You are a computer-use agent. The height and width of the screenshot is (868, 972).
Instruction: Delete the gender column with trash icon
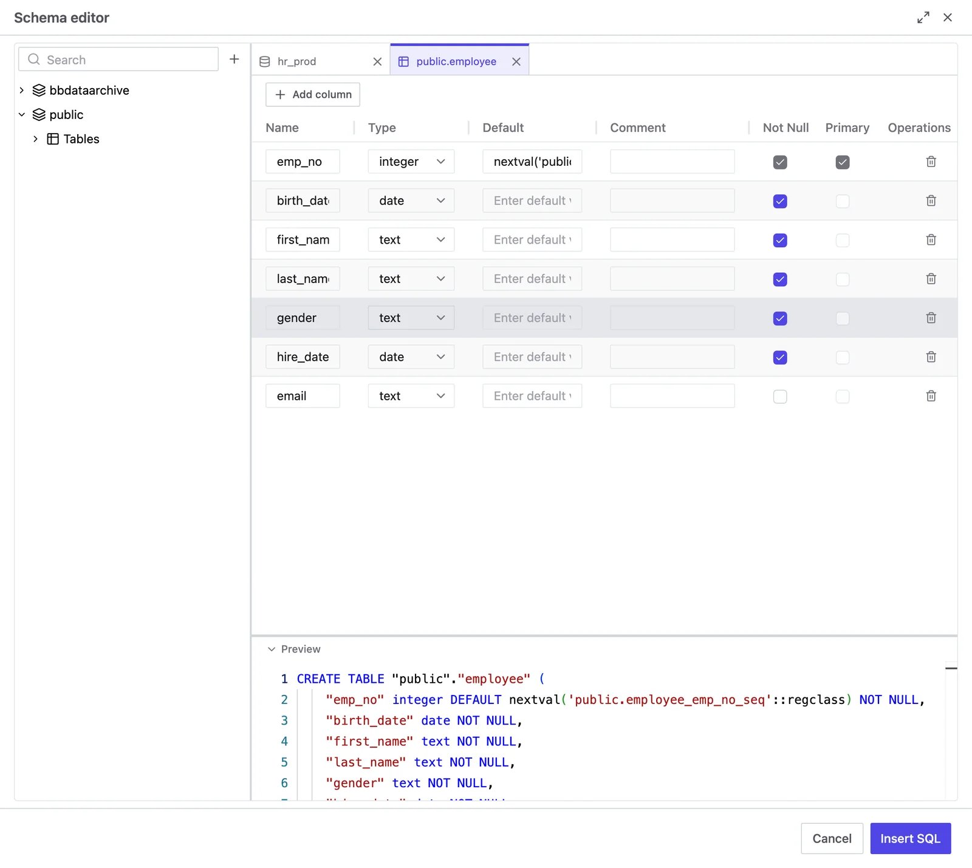coord(931,318)
